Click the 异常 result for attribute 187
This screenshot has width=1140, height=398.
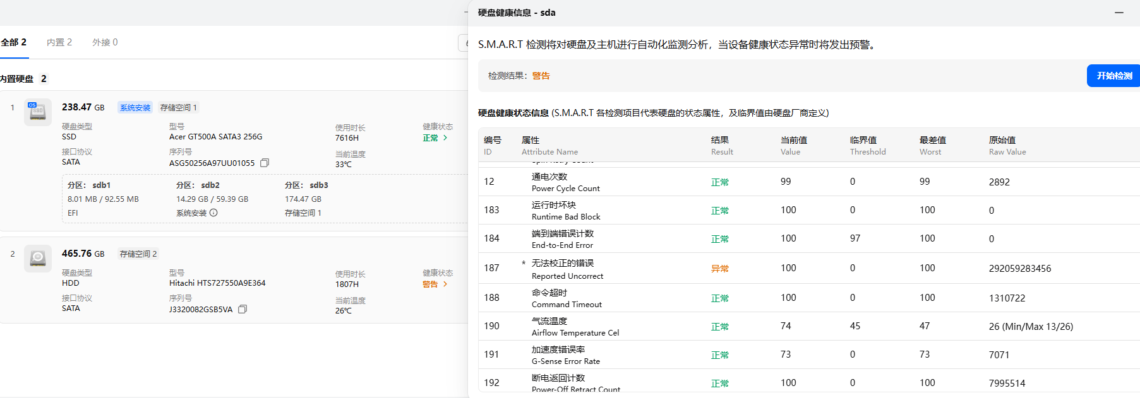719,269
